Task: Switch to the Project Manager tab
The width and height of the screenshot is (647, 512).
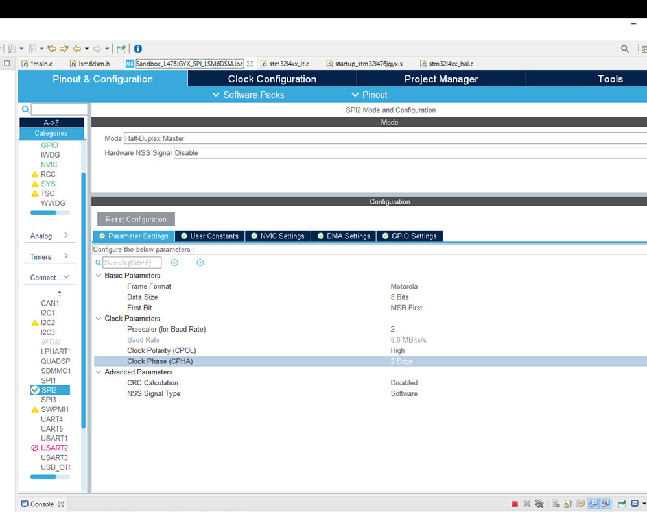Action: point(441,79)
